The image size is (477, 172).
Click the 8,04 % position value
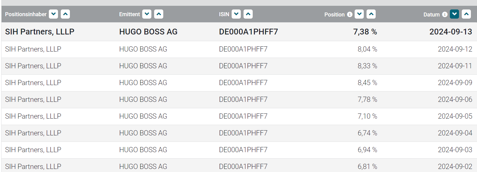point(367,49)
